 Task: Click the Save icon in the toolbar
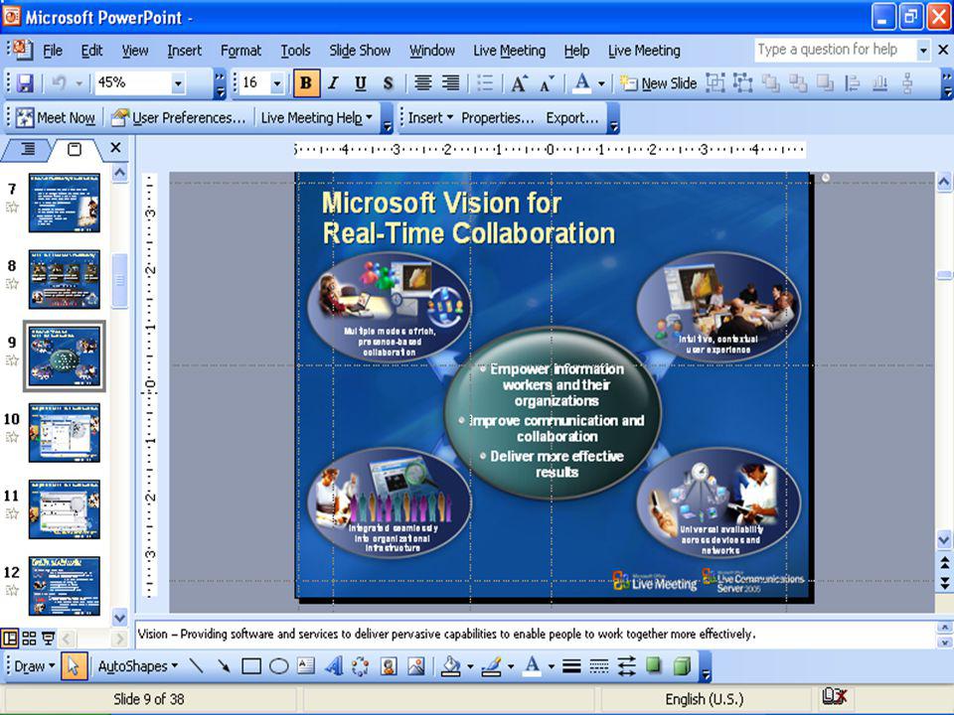[25, 82]
